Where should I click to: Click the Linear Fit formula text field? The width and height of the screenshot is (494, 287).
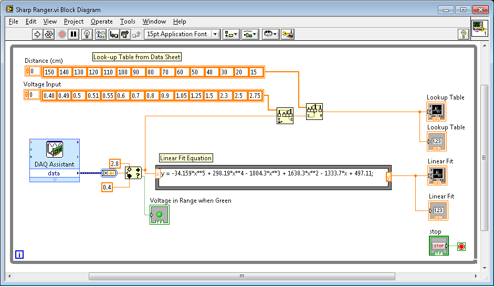pyautogui.click(x=272, y=173)
